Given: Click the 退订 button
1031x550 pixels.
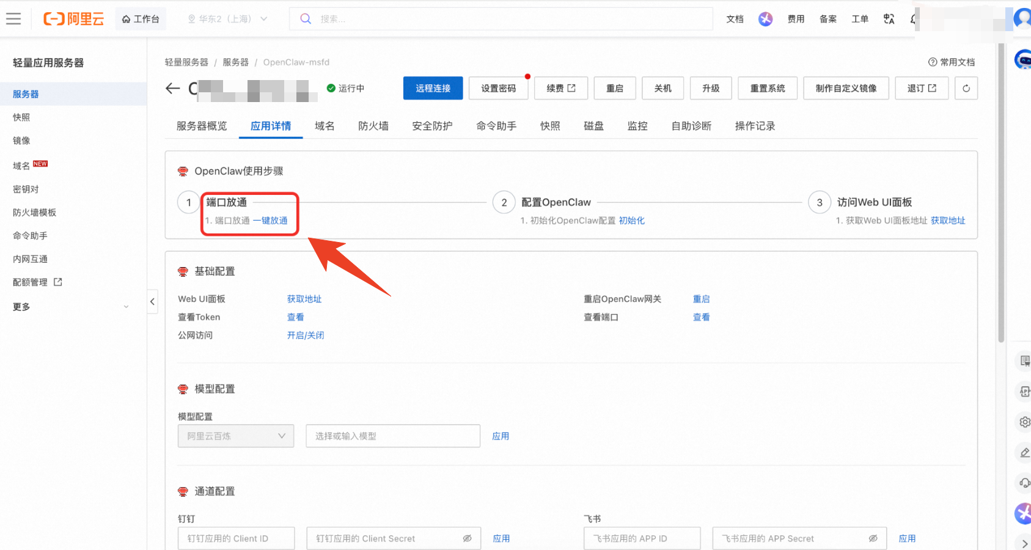Looking at the screenshot, I should coord(922,88).
